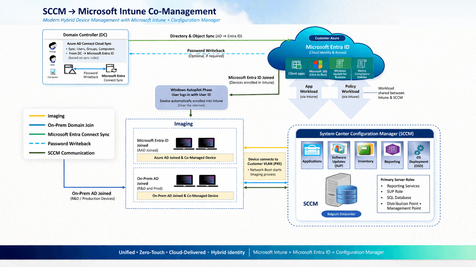This screenshot has height=267, width=476.
Task: Select the Windows Update for Business tile
Action: [340, 68]
